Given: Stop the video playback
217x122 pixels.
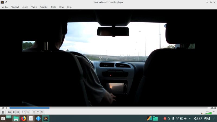Looking at the screenshot, I should [x=14, y=112].
